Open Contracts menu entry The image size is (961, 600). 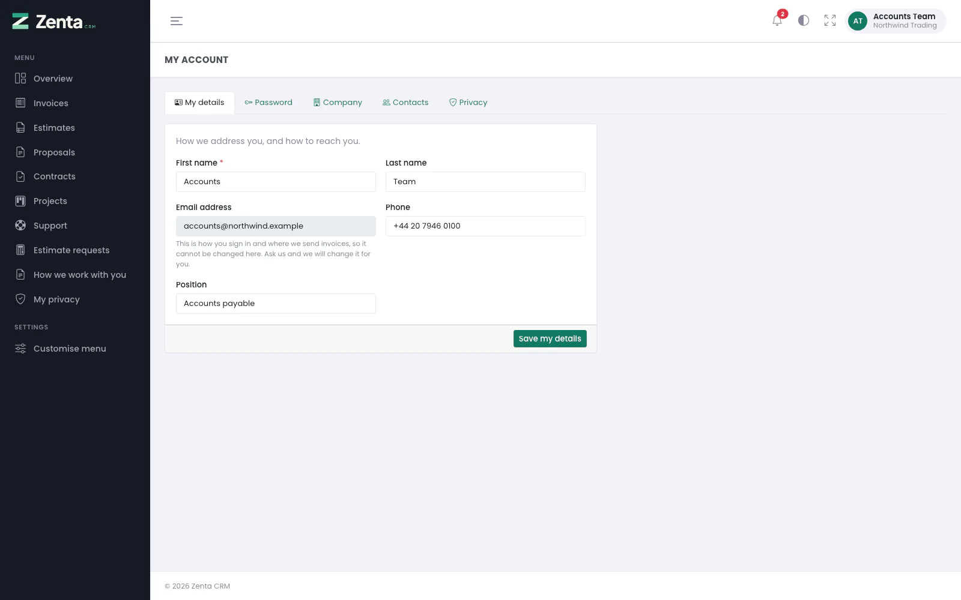55,176
